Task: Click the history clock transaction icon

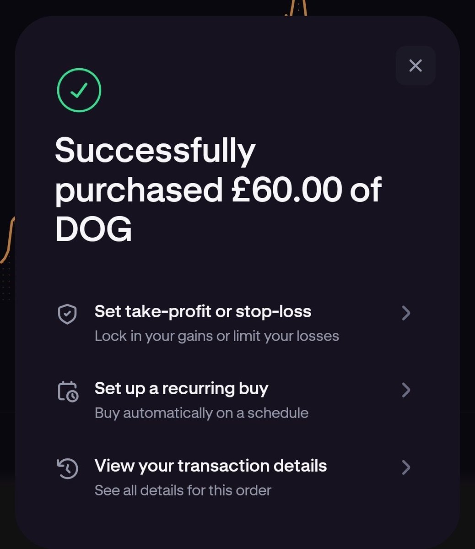Action: [x=67, y=468]
